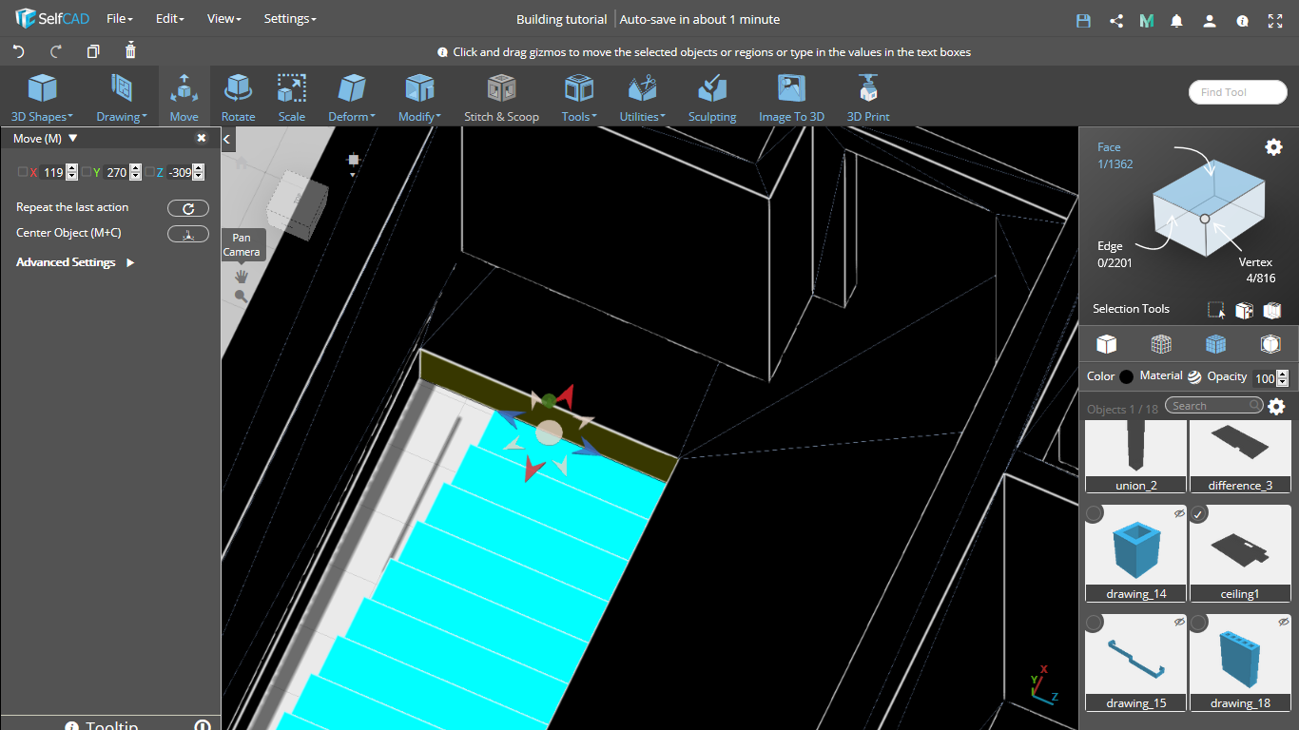This screenshot has width=1299, height=730.
Task: Click Repeat the last action button
Action: point(188,208)
